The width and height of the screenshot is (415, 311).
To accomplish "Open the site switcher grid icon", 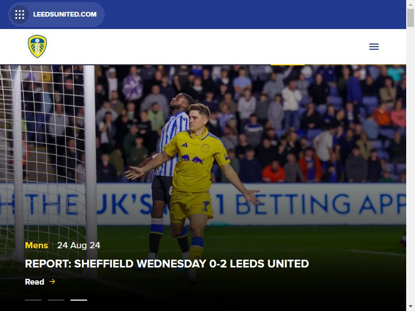I will [20, 15].
